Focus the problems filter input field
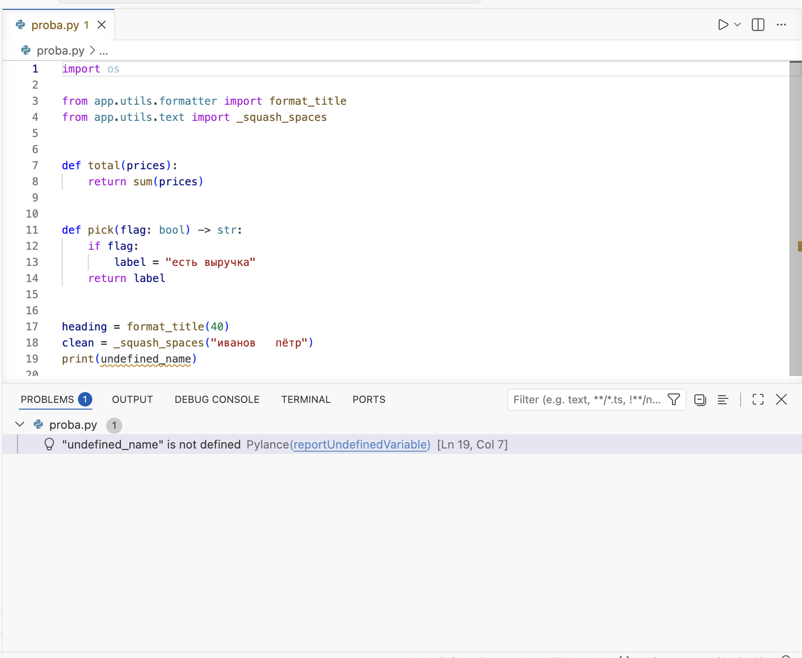This screenshot has height=658, width=802. pos(587,400)
